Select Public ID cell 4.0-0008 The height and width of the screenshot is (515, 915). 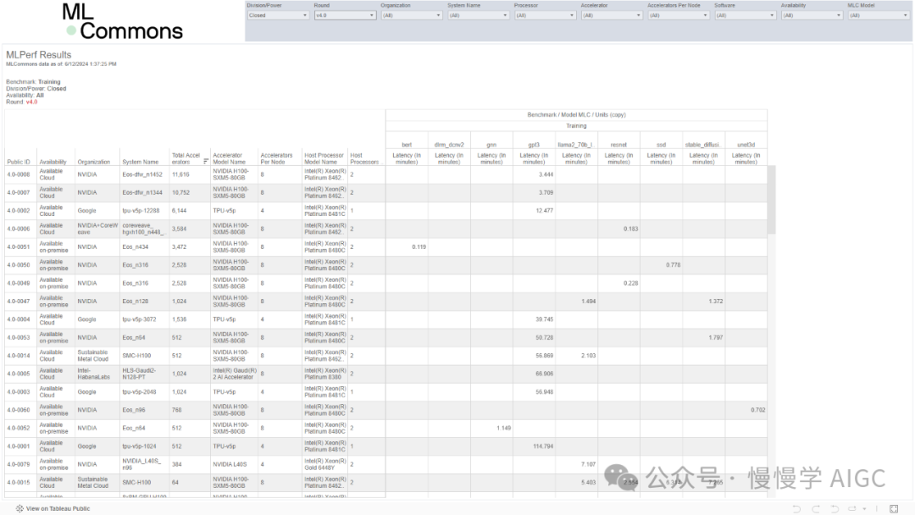click(x=19, y=174)
